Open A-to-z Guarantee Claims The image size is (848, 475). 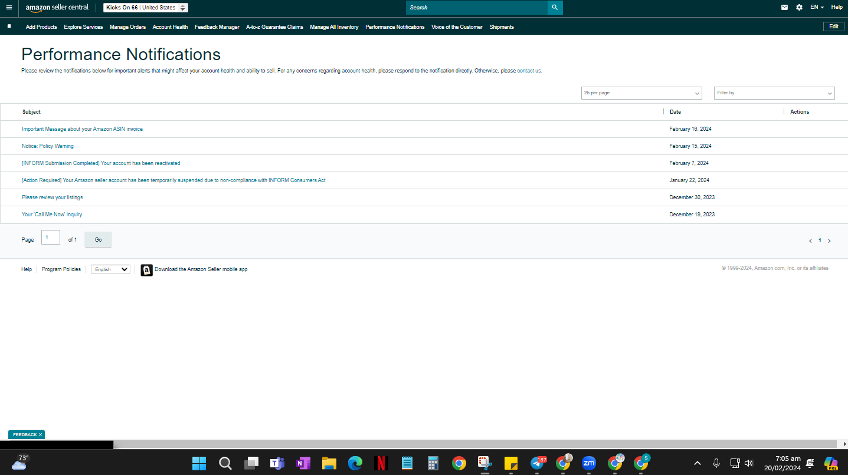pyautogui.click(x=274, y=27)
